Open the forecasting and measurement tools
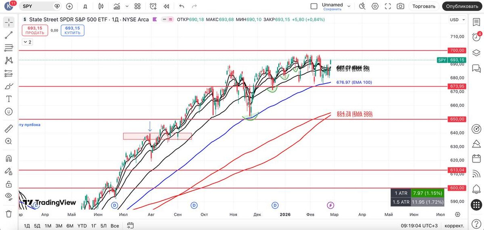The height and width of the screenshot is (230, 484). [9, 73]
